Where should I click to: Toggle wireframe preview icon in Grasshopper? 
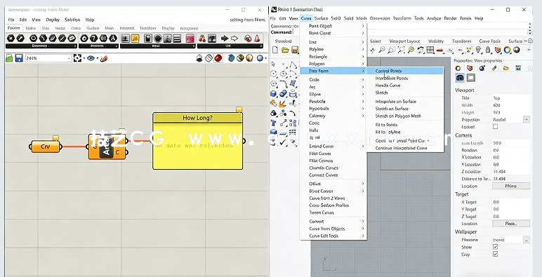[x=209, y=58]
